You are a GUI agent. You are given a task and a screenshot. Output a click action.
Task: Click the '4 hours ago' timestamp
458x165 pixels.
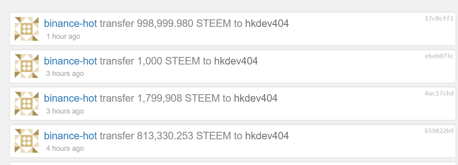(65, 148)
